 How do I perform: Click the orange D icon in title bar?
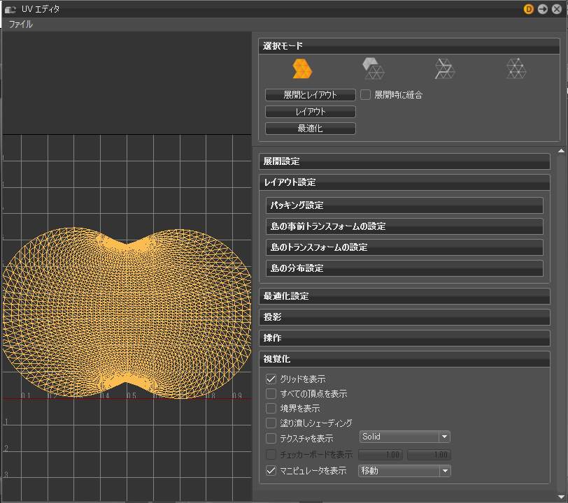click(529, 9)
